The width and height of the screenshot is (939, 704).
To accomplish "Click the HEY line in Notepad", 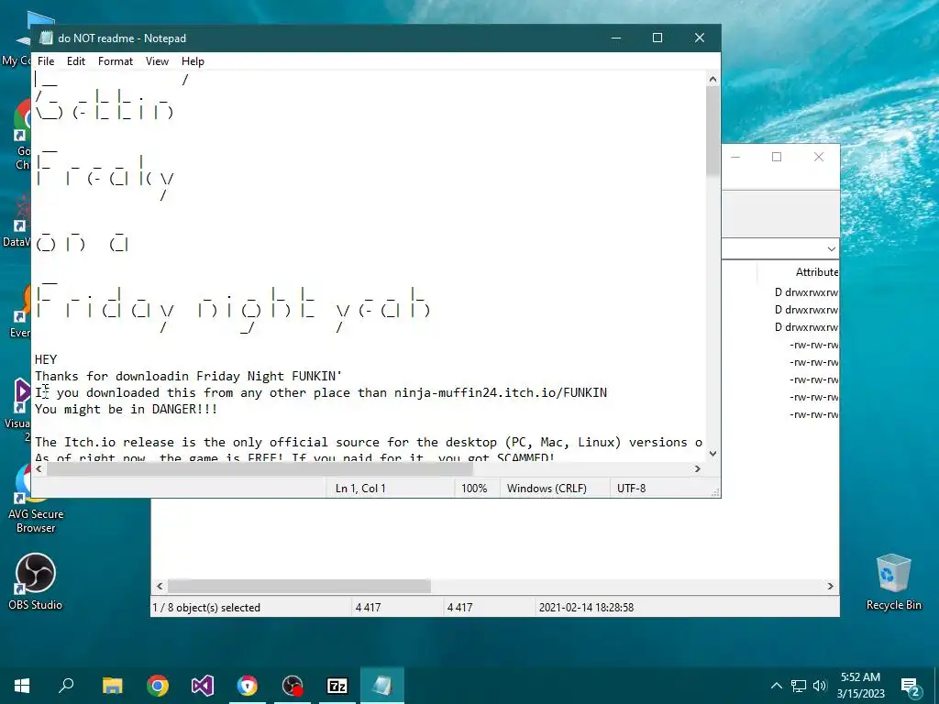I will point(46,359).
